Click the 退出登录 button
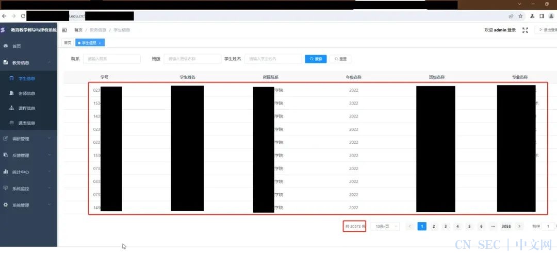 coord(546,30)
